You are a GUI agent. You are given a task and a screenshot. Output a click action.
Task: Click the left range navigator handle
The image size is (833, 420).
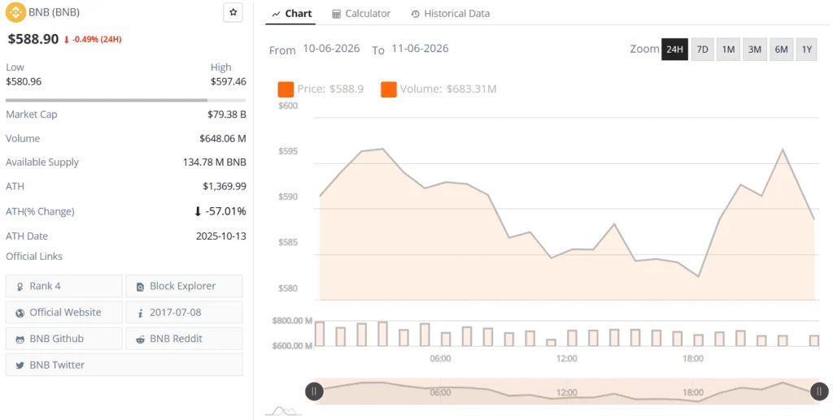coord(314,392)
